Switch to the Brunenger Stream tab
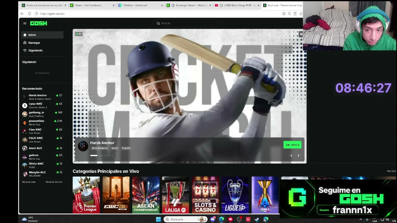Viewport: 397px width, 223px height. click(189, 5)
